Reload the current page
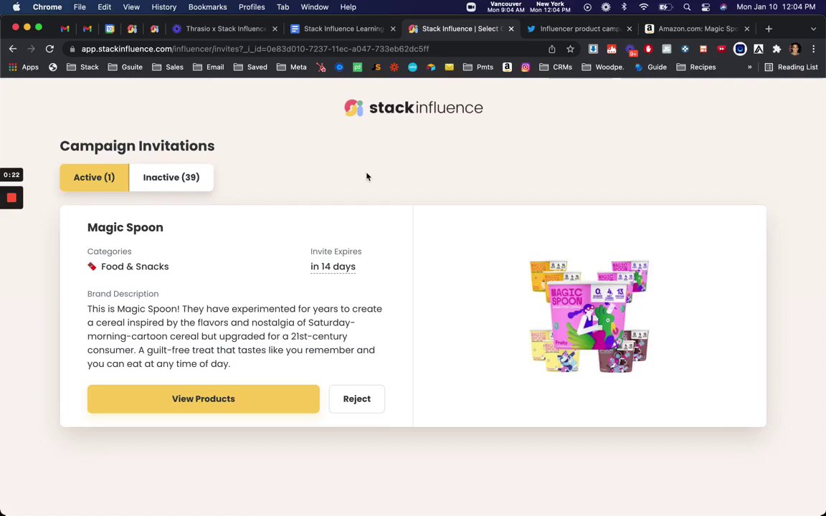Viewport: 826px width, 516px height. (49, 49)
